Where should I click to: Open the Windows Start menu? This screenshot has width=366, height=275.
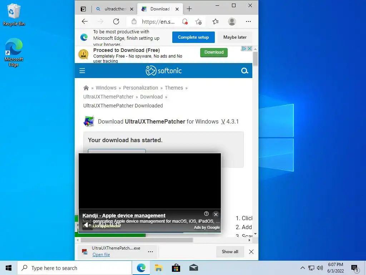[x=9, y=268]
